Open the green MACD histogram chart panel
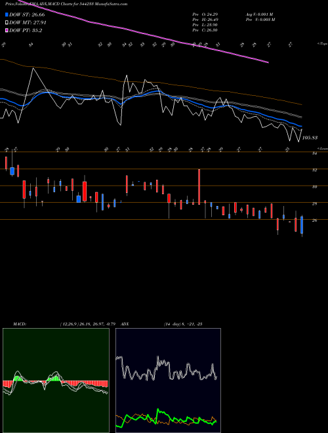Screen dimensions: 328x433 pyautogui.click(x=56, y=381)
